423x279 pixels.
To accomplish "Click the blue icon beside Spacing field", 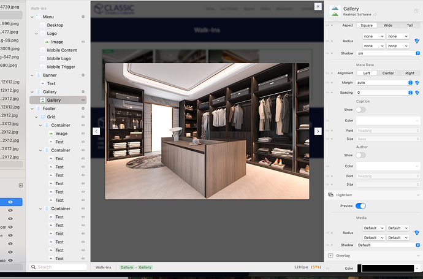I will click(417, 93).
